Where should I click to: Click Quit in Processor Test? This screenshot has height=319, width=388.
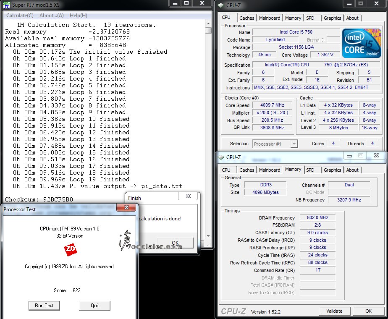click(x=94, y=306)
